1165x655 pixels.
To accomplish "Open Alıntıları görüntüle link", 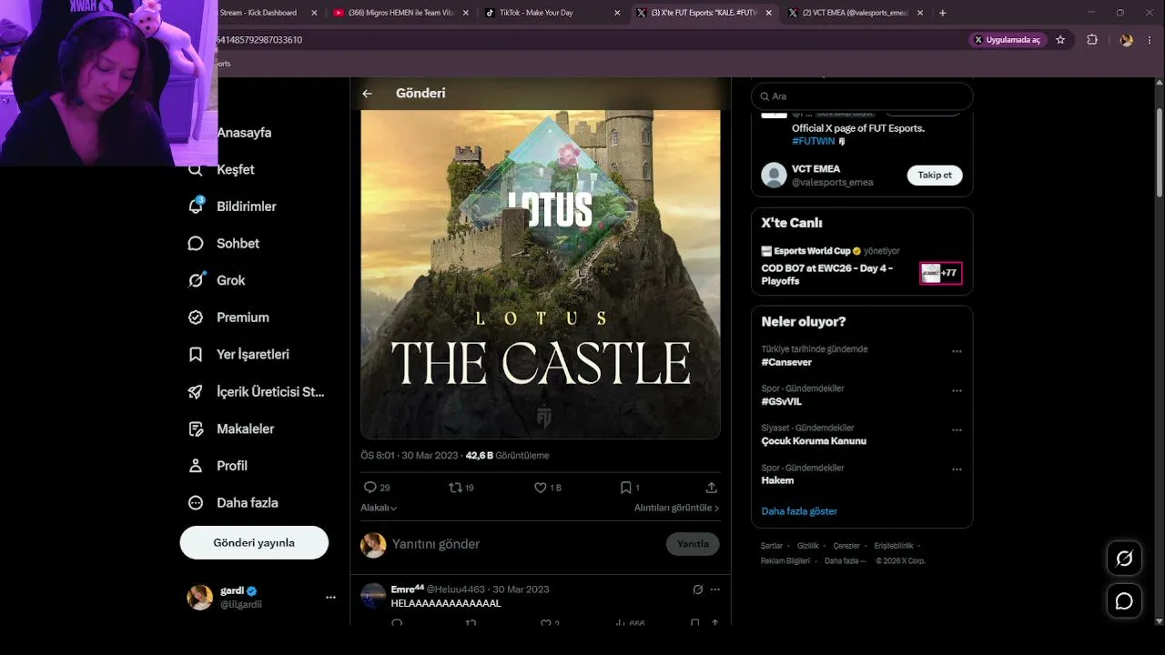I will tap(676, 508).
